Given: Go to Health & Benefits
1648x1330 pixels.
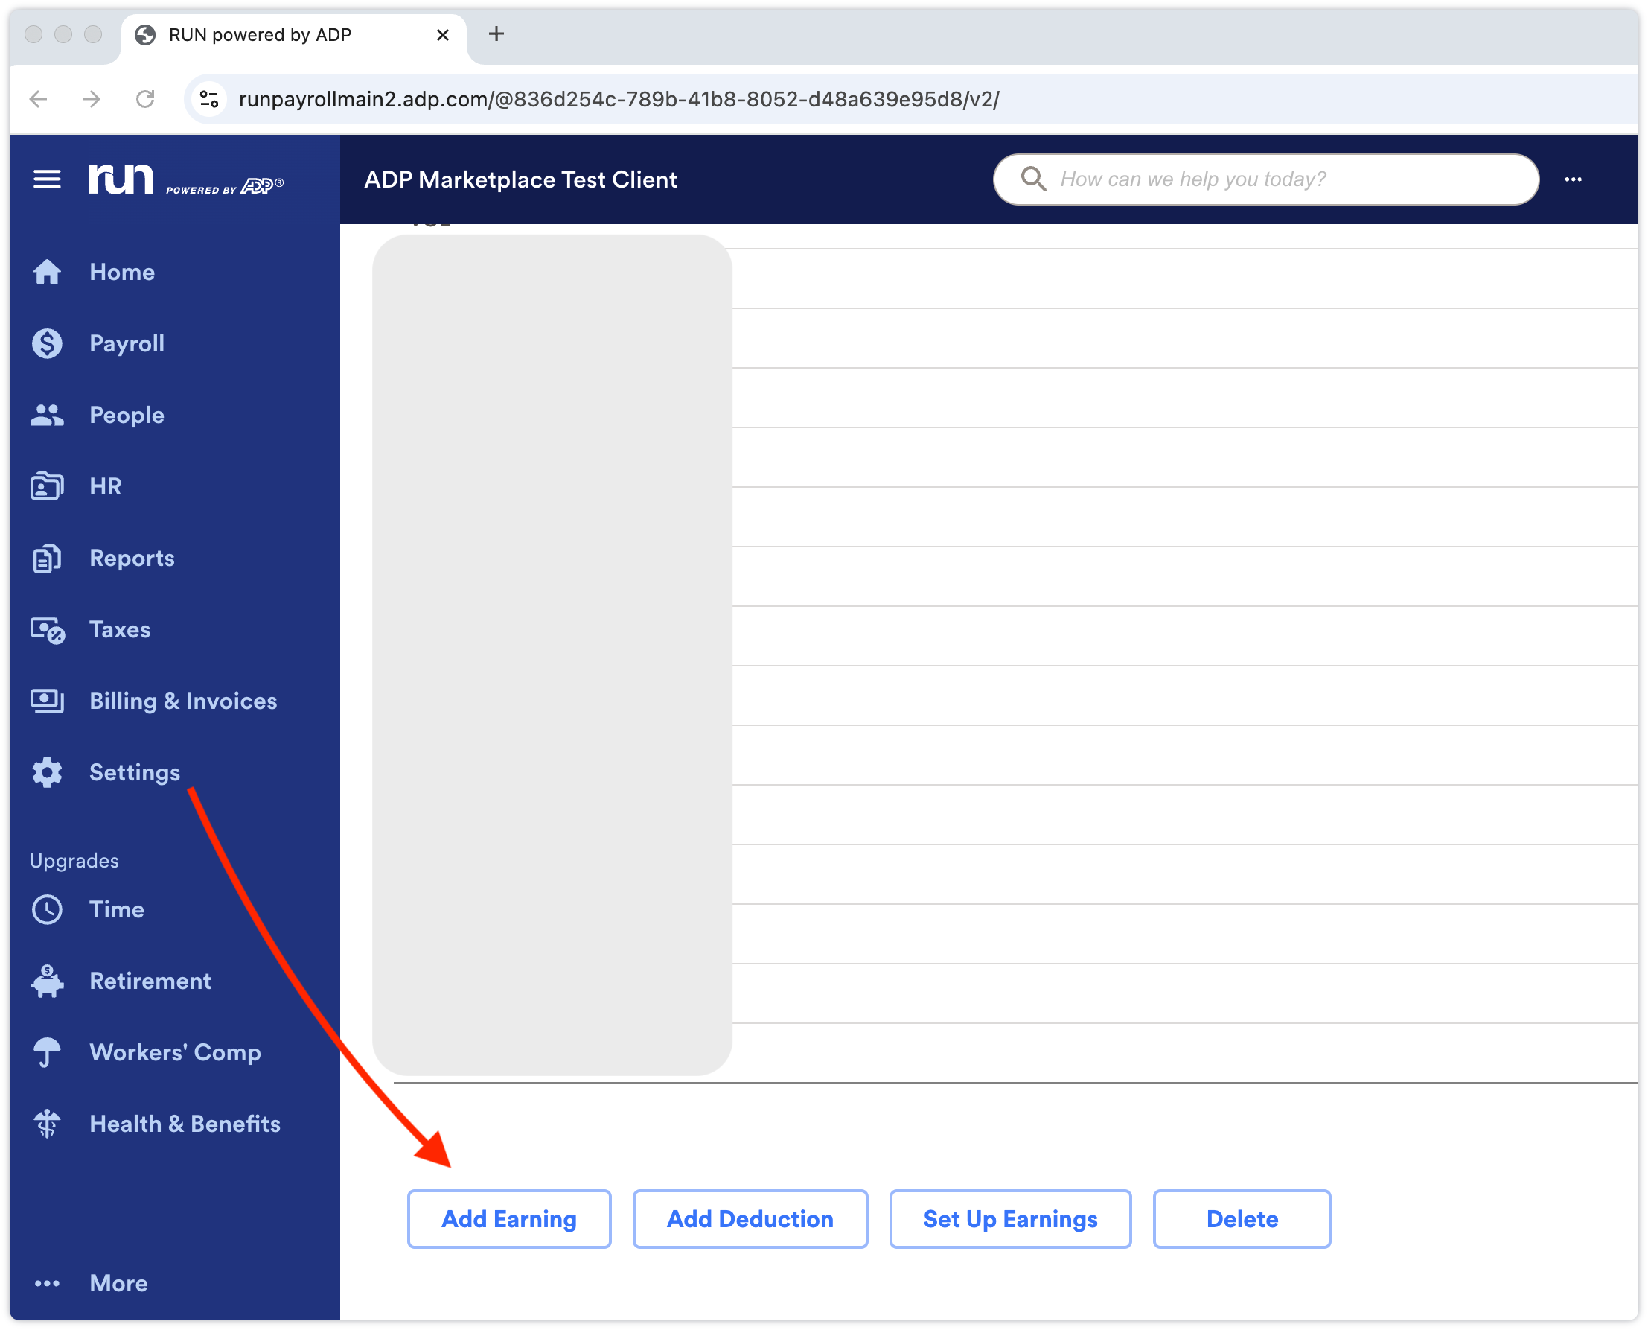Looking at the screenshot, I should click(x=185, y=1124).
